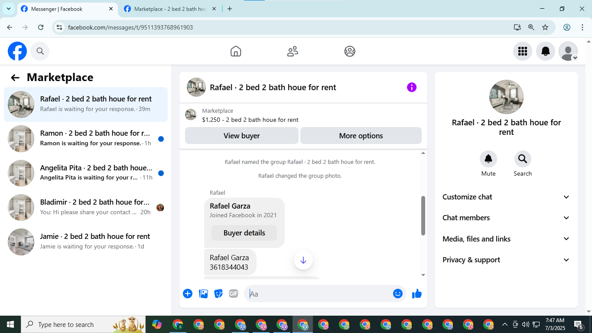
Task: Open the Friends icon in top navigation
Action: pos(293,51)
